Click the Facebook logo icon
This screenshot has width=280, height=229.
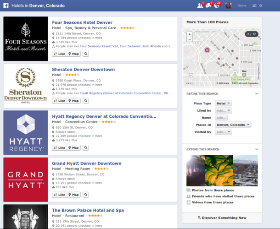pyautogui.click(x=6, y=5)
